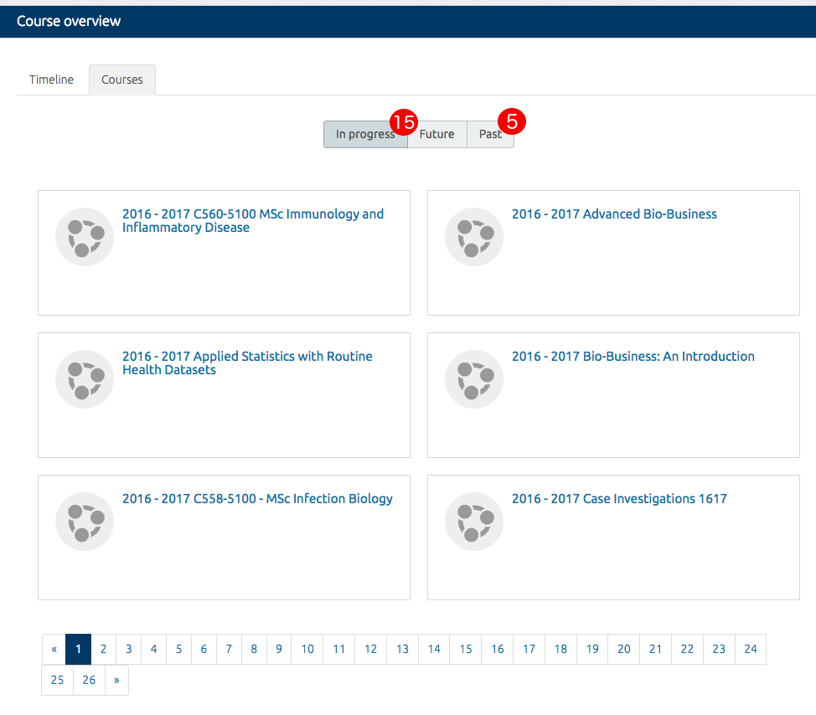Select the Courses tab
816x715 pixels.
[x=122, y=80]
